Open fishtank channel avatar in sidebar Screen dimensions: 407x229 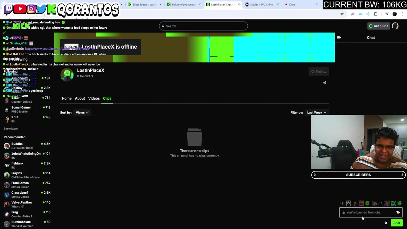(x=7, y=165)
